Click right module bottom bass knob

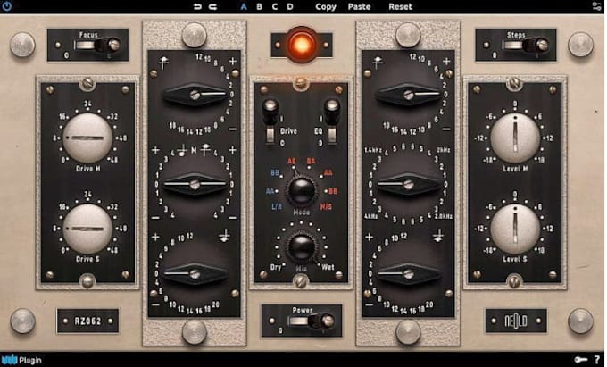click(409, 274)
